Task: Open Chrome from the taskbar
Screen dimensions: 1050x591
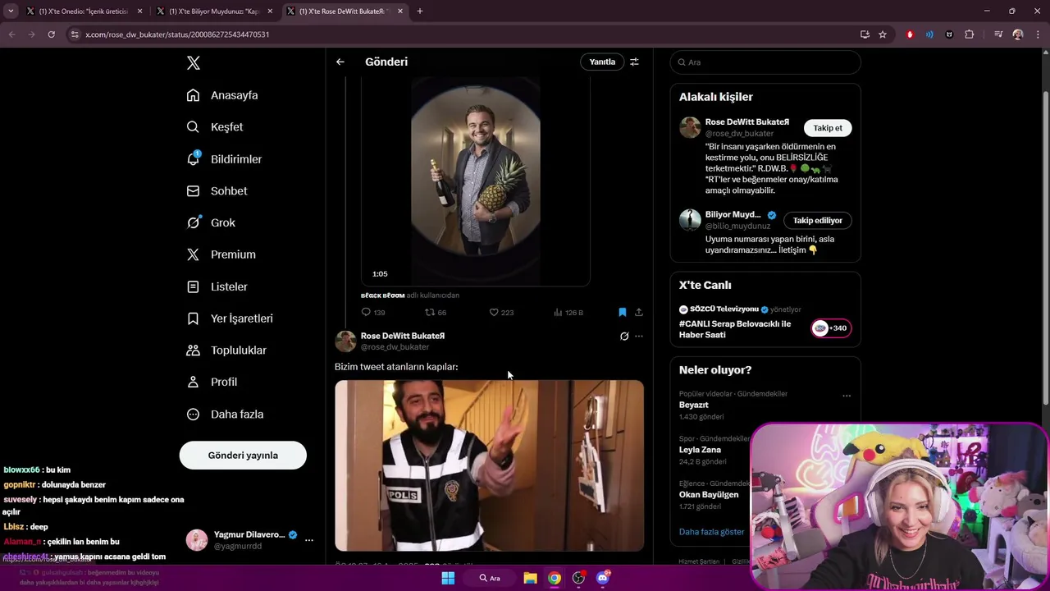Action: pyautogui.click(x=555, y=578)
